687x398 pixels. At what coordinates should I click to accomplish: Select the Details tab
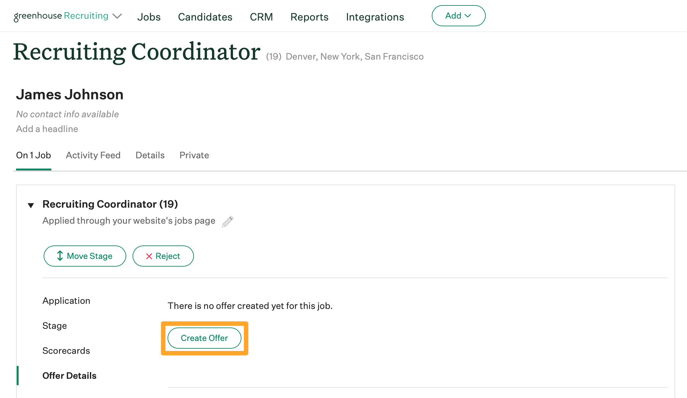[150, 154]
